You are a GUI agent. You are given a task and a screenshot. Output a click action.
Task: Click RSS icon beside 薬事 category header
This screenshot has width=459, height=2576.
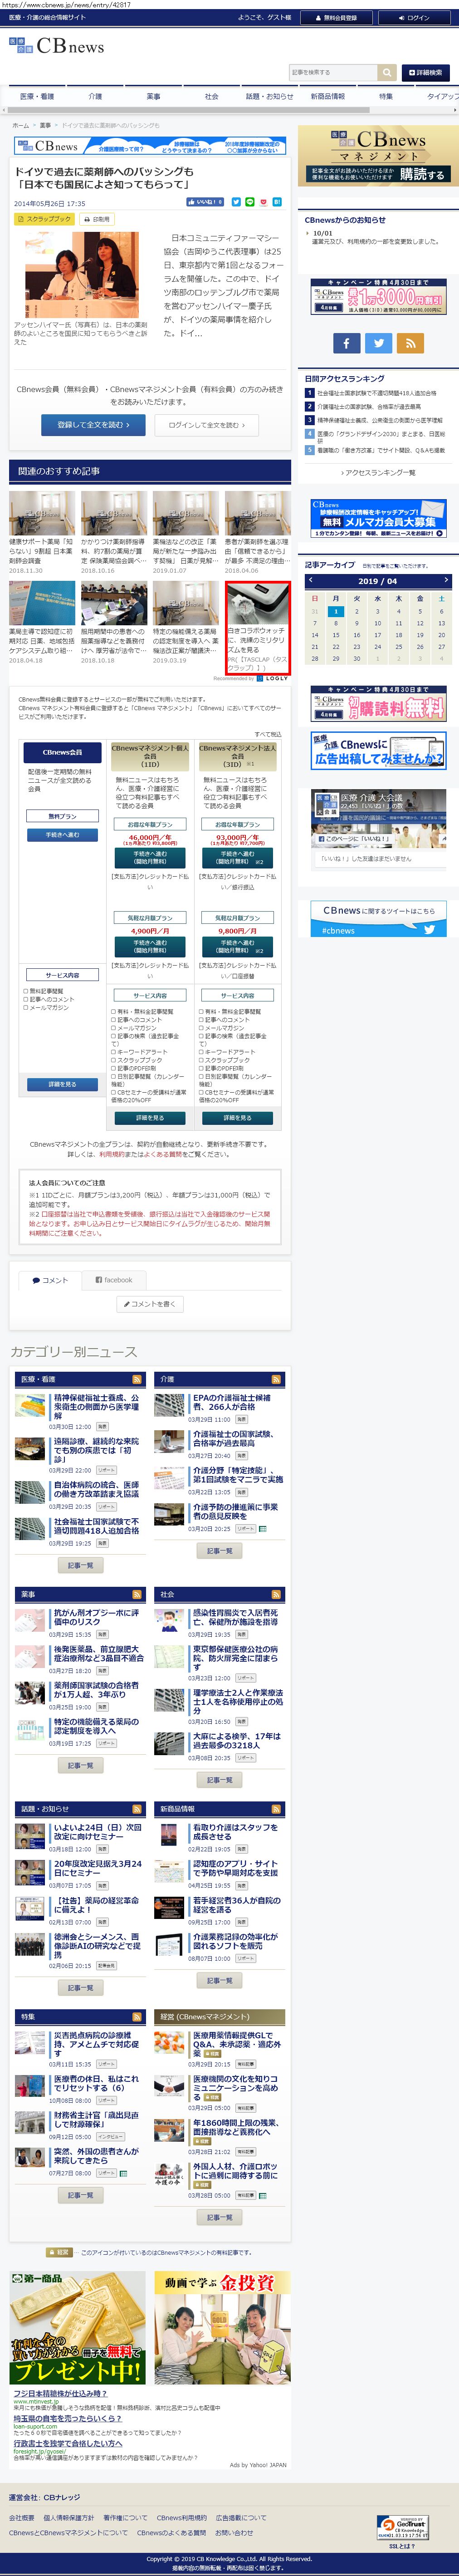pos(137,1594)
